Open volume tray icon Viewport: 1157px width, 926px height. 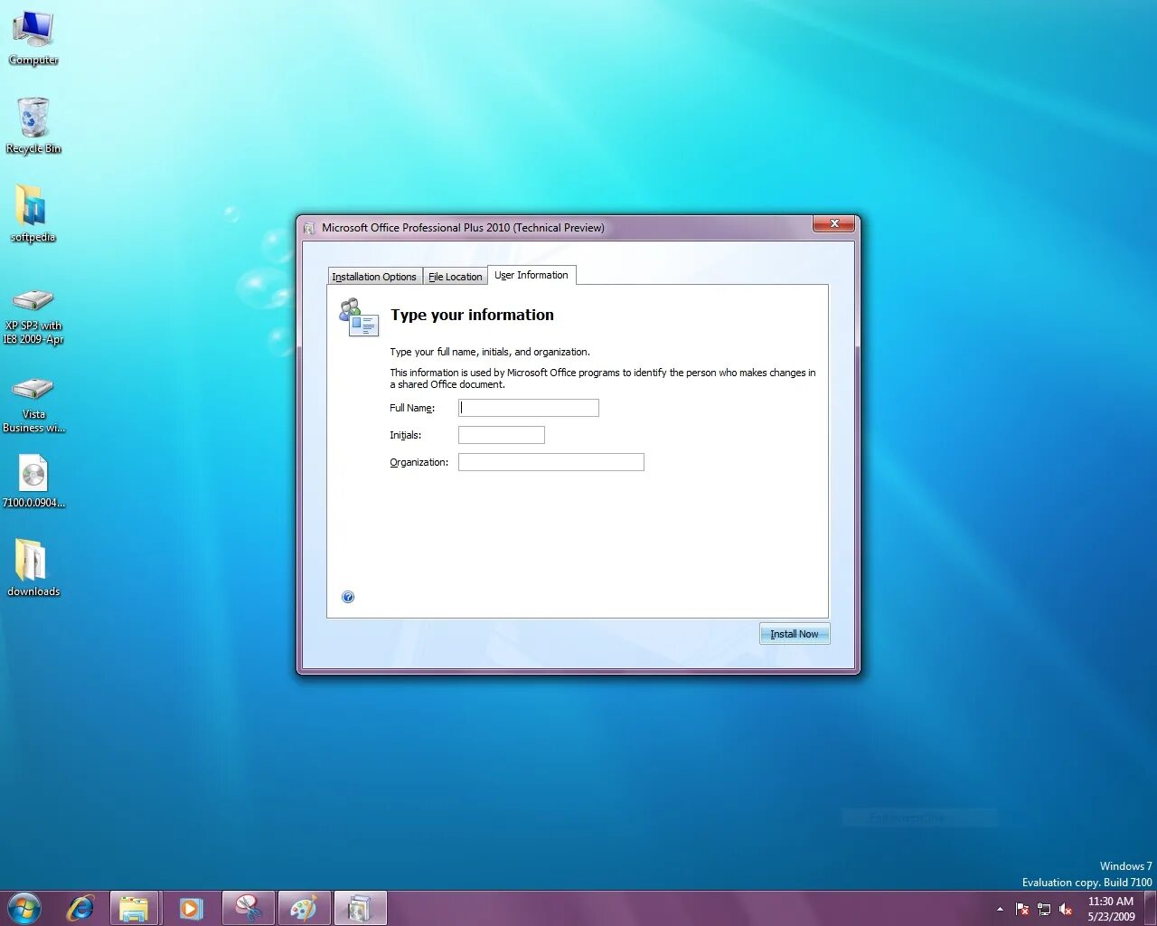click(1066, 909)
